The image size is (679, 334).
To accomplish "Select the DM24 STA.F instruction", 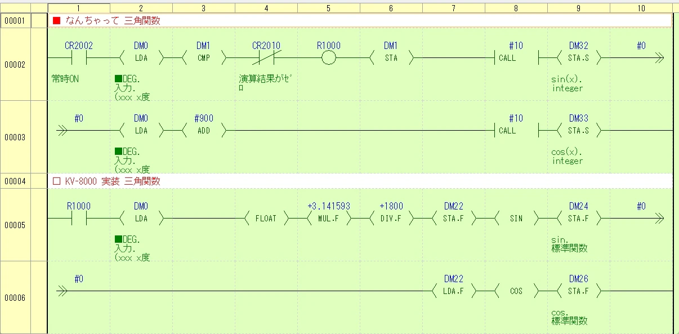I will click(579, 219).
